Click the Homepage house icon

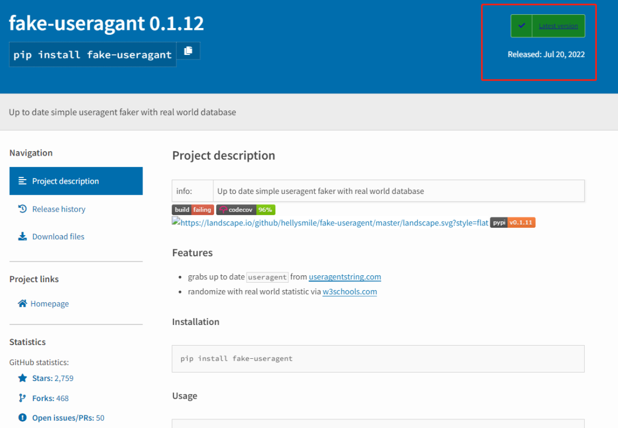point(22,303)
